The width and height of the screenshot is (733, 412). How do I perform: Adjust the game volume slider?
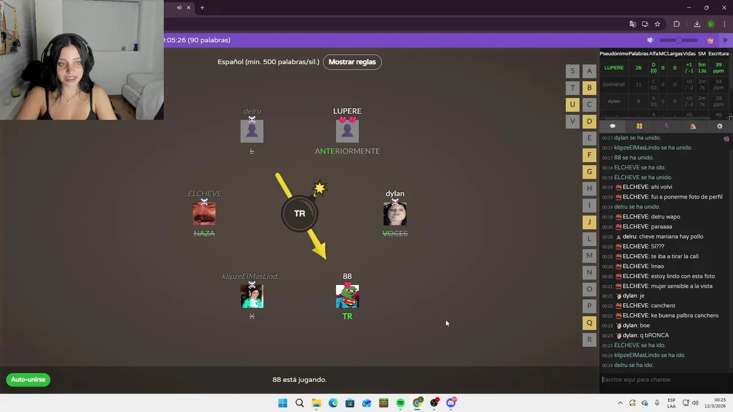pyautogui.click(x=679, y=40)
